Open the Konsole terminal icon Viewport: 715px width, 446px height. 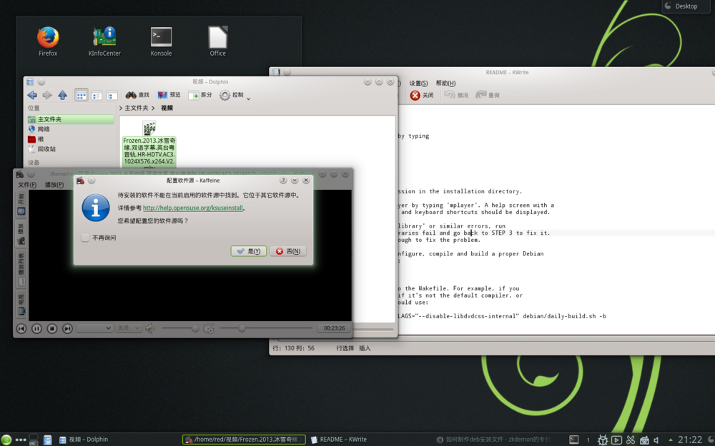(x=161, y=41)
